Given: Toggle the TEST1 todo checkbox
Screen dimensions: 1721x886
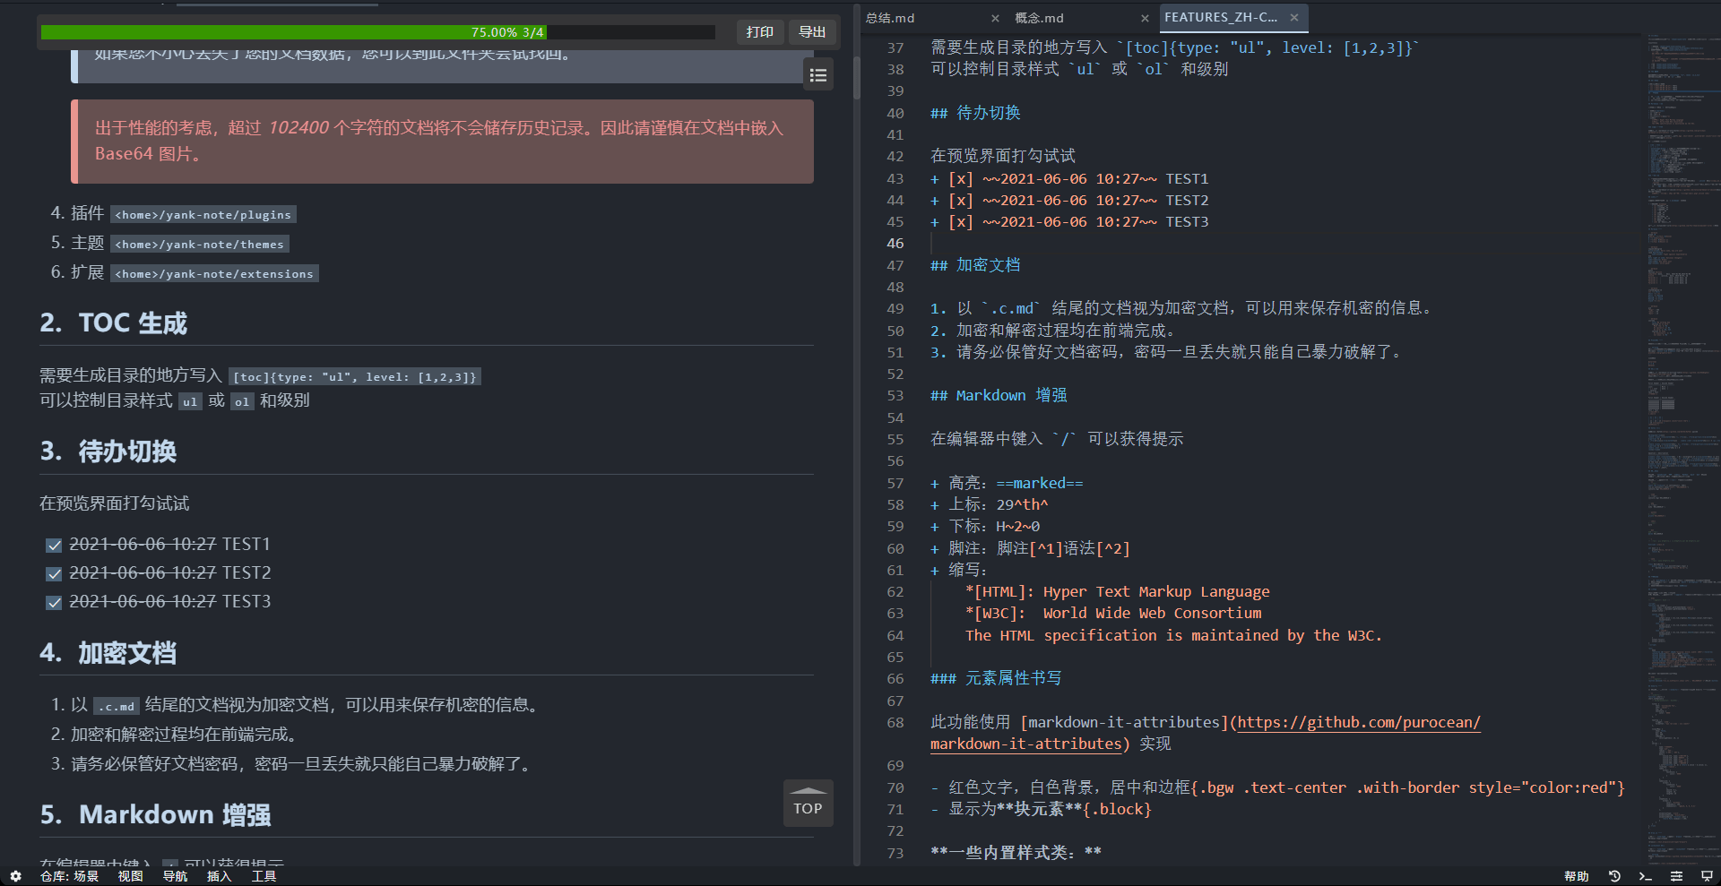Looking at the screenshot, I should click(x=54, y=546).
